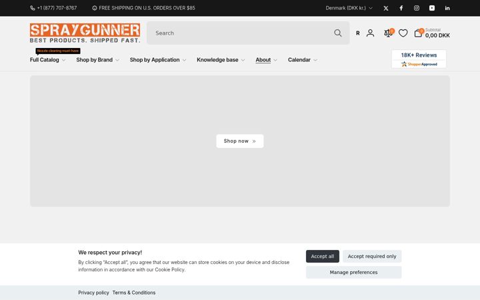Call the +1 (877) 707-8767 number link
The width and height of the screenshot is (480, 300).
click(x=57, y=8)
